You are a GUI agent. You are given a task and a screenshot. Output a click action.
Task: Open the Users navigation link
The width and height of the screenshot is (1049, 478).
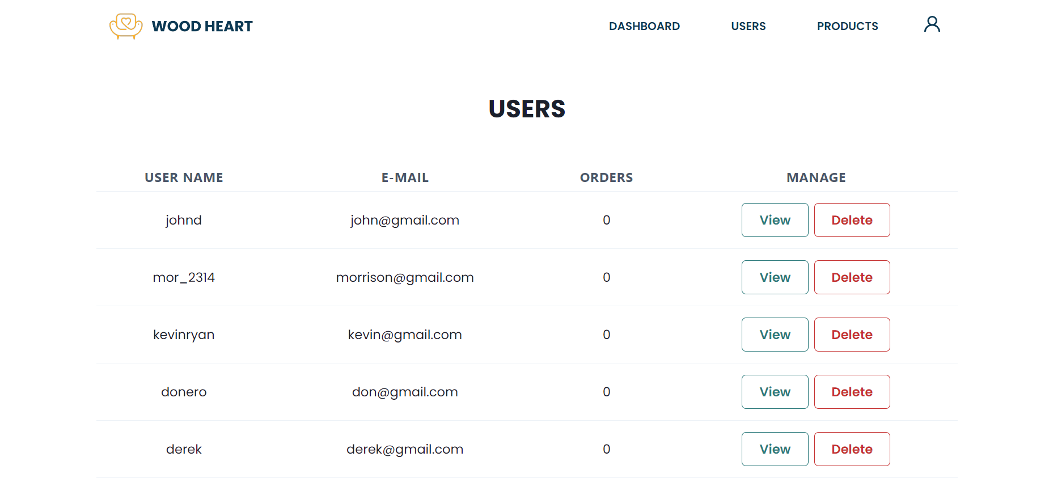click(748, 26)
